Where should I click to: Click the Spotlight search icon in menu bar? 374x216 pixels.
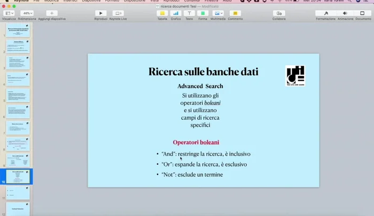click(x=349, y=1)
